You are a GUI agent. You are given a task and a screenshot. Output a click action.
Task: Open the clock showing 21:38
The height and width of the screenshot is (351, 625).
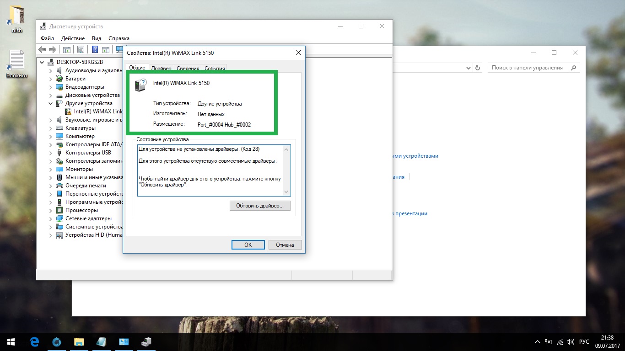point(608,342)
